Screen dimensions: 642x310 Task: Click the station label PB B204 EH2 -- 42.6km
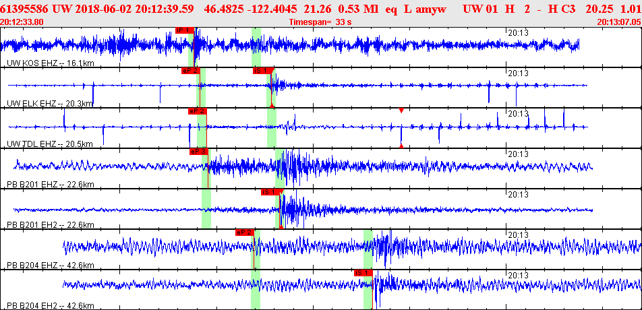click(51, 305)
